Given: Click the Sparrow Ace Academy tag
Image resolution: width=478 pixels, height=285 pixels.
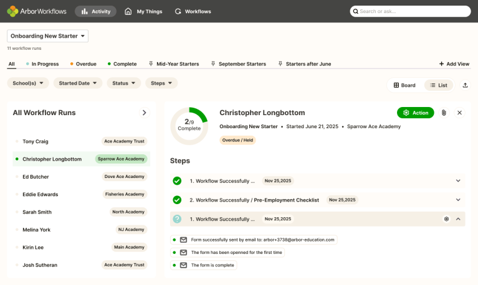Looking at the screenshot, I should pos(121,159).
